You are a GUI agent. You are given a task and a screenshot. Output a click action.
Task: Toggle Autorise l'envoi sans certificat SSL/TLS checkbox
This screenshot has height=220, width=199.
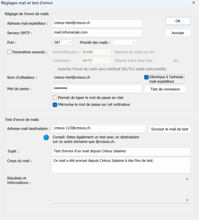click(x=55, y=69)
